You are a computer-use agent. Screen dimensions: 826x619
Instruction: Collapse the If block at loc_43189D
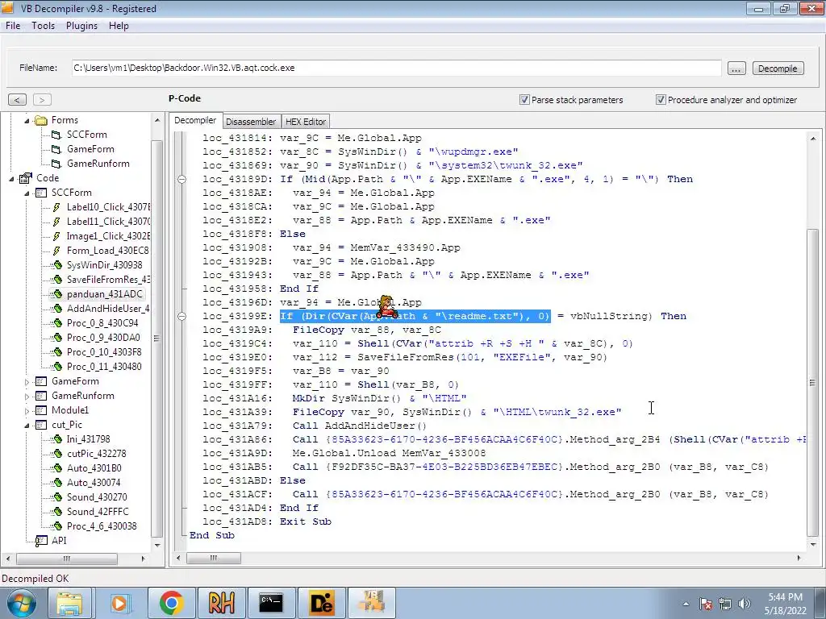[181, 180]
